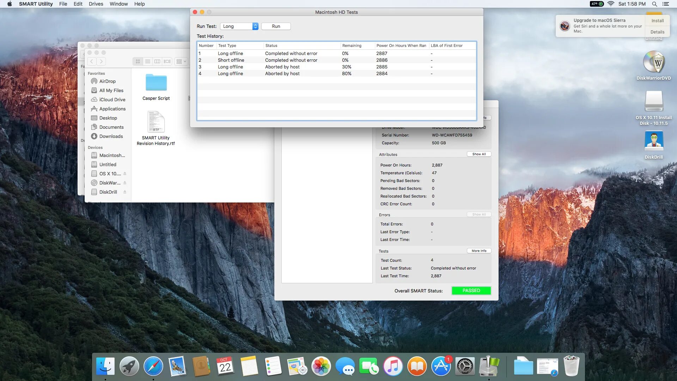
Task: Click the Run button
Action: click(276, 26)
